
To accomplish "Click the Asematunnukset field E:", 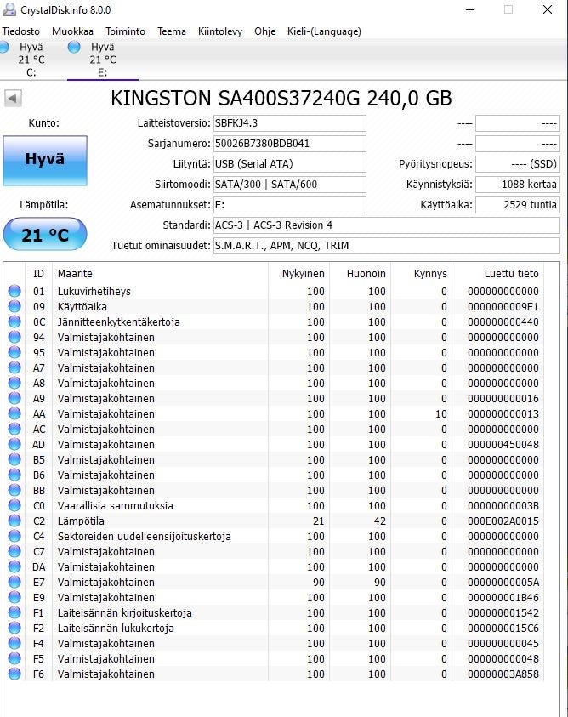I will (x=289, y=205).
